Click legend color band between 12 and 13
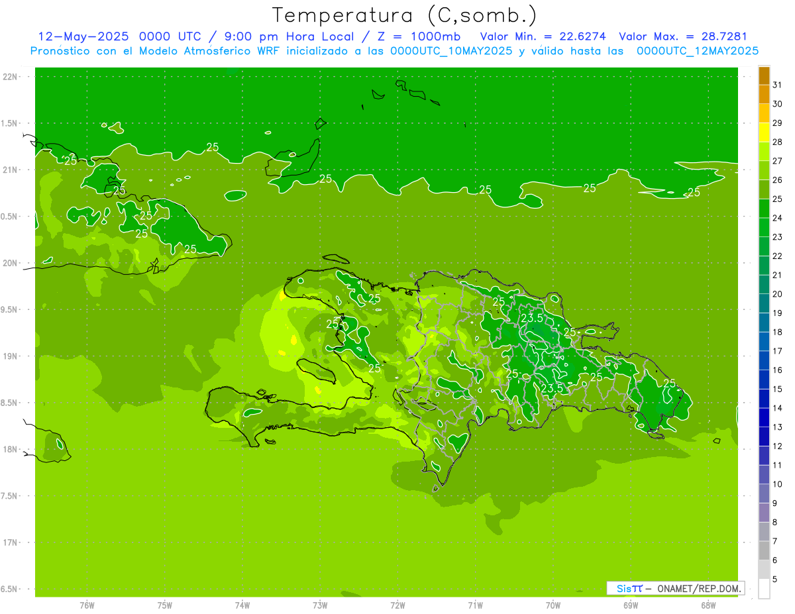 click(x=764, y=437)
